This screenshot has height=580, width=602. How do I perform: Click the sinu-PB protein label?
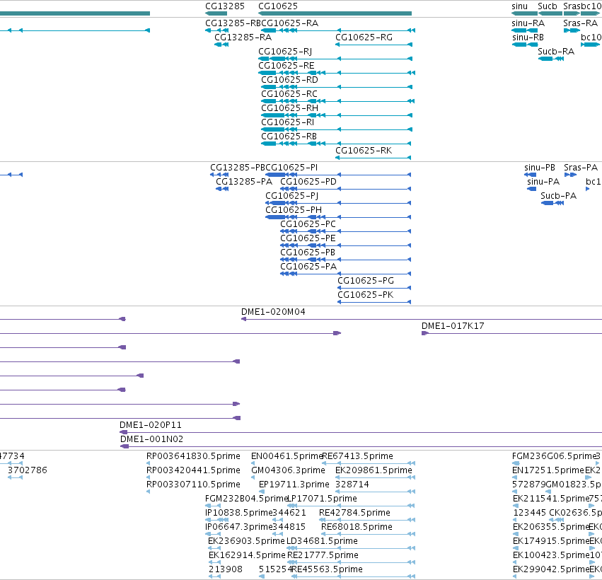coord(540,168)
